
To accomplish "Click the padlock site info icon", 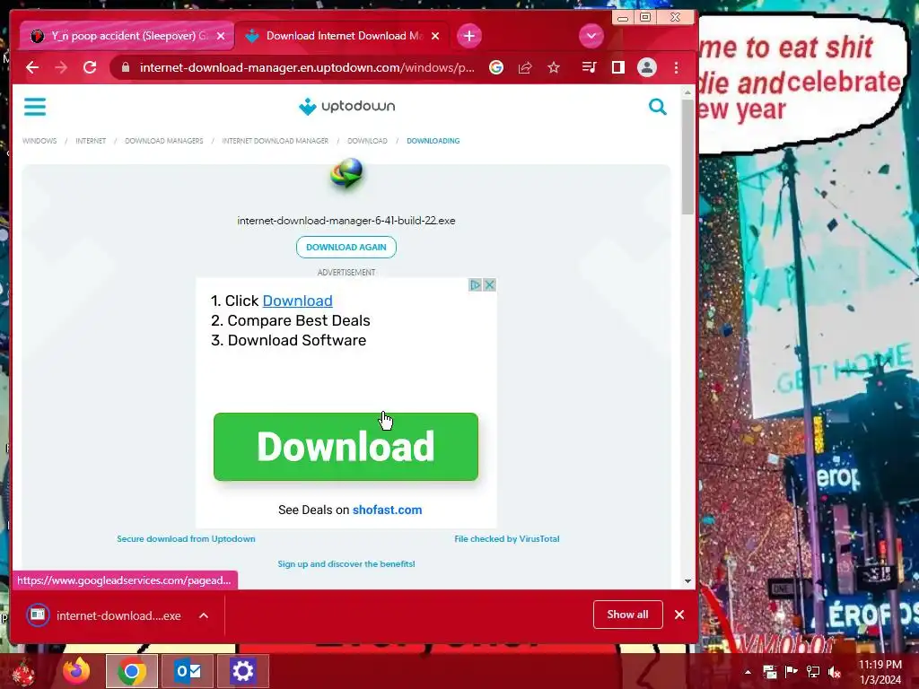I will [125, 67].
